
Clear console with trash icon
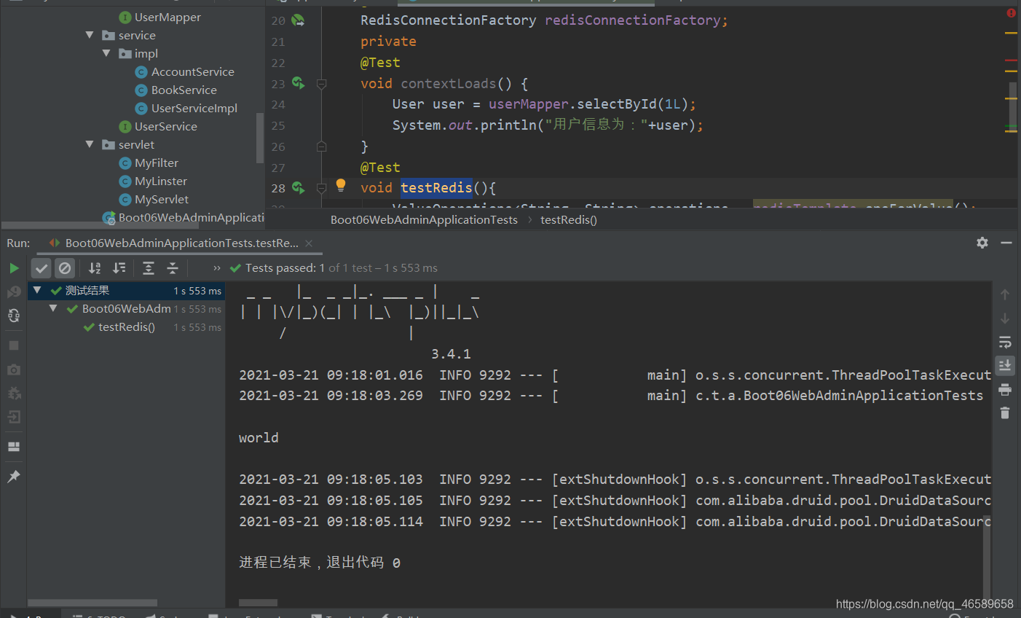[x=1005, y=412]
